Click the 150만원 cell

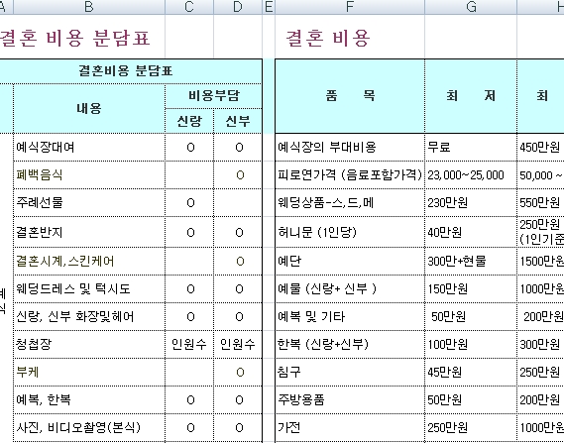pos(471,288)
